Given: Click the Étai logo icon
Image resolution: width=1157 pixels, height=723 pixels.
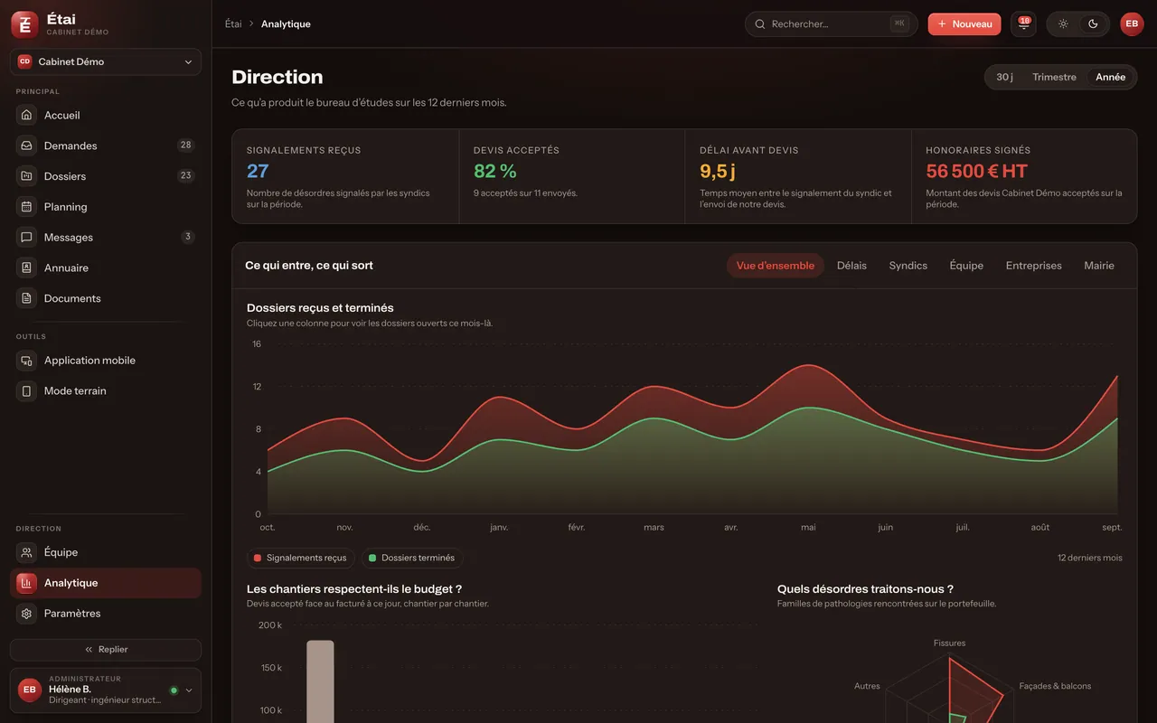Looking at the screenshot, I should (x=24, y=24).
